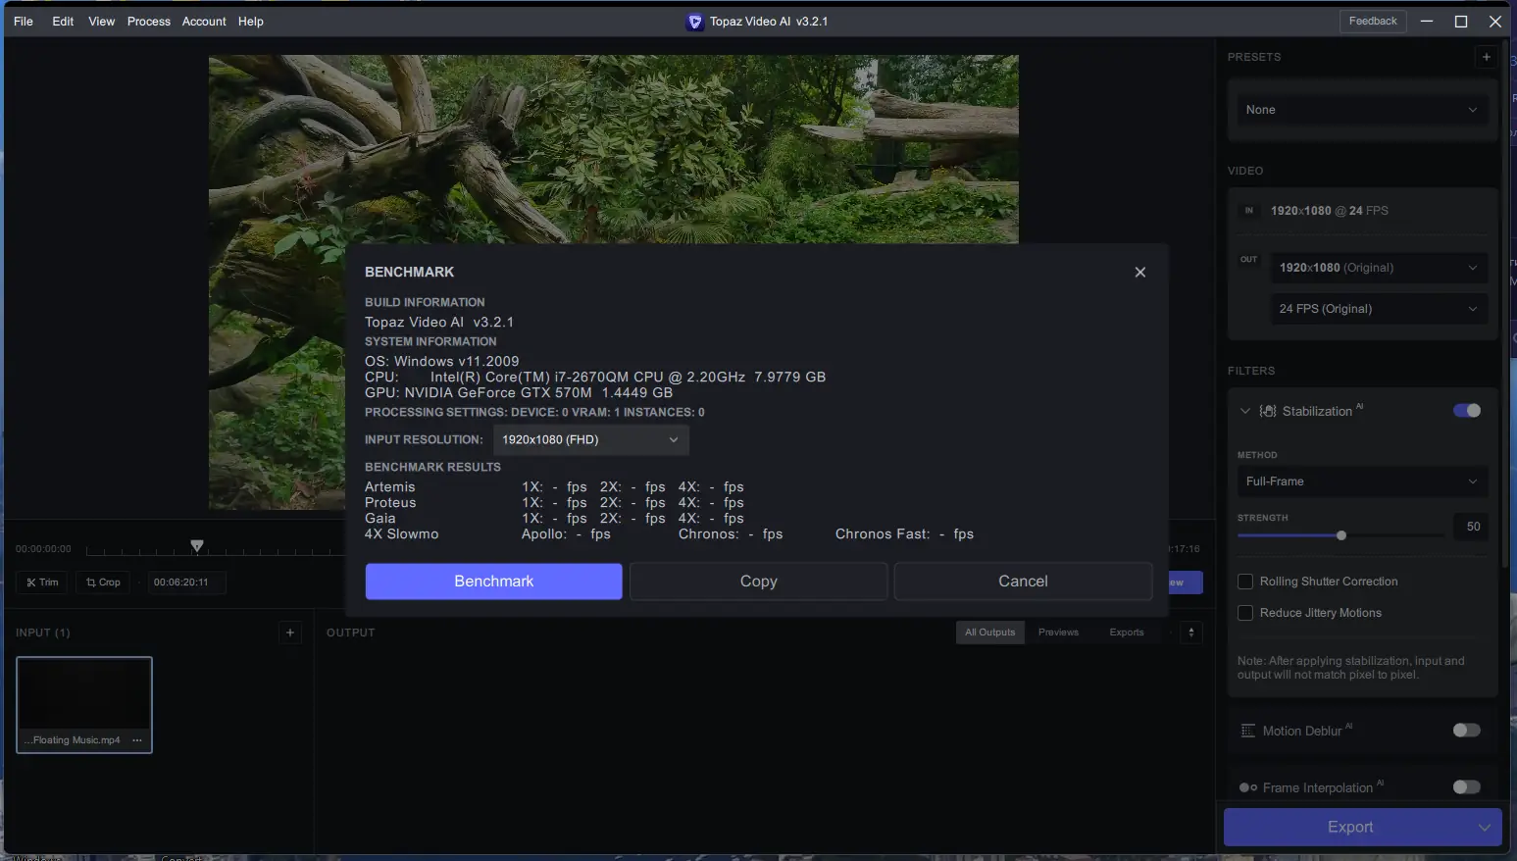Click the Strength value field showing 50
This screenshot has height=861, width=1517.
point(1473,527)
